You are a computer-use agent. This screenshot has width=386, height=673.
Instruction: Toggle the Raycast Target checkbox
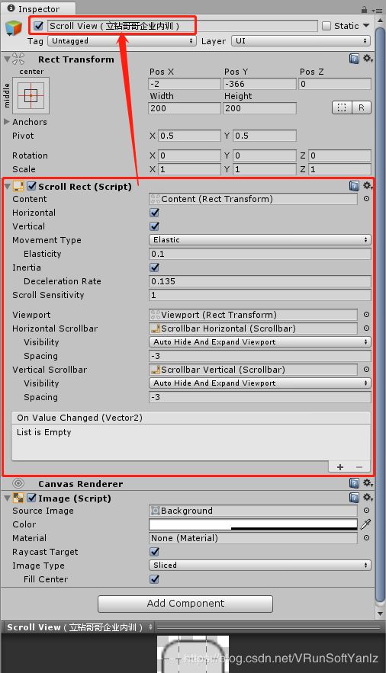(x=155, y=552)
